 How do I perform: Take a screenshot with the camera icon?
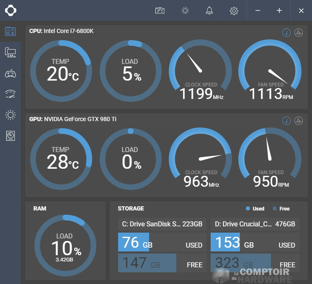point(160,11)
